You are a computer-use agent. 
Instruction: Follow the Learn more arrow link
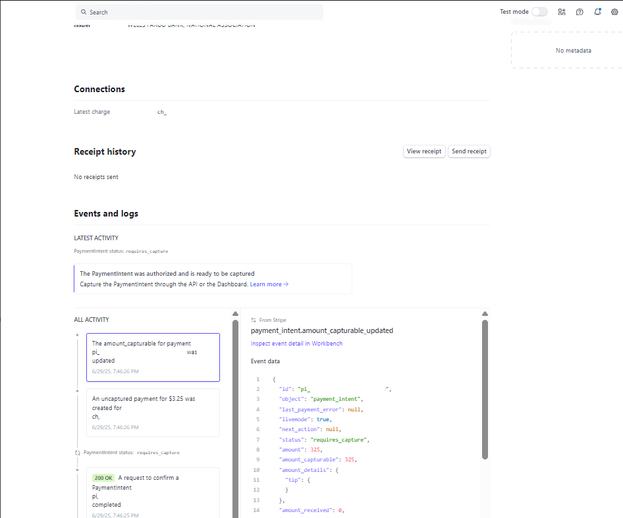(x=269, y=284)
